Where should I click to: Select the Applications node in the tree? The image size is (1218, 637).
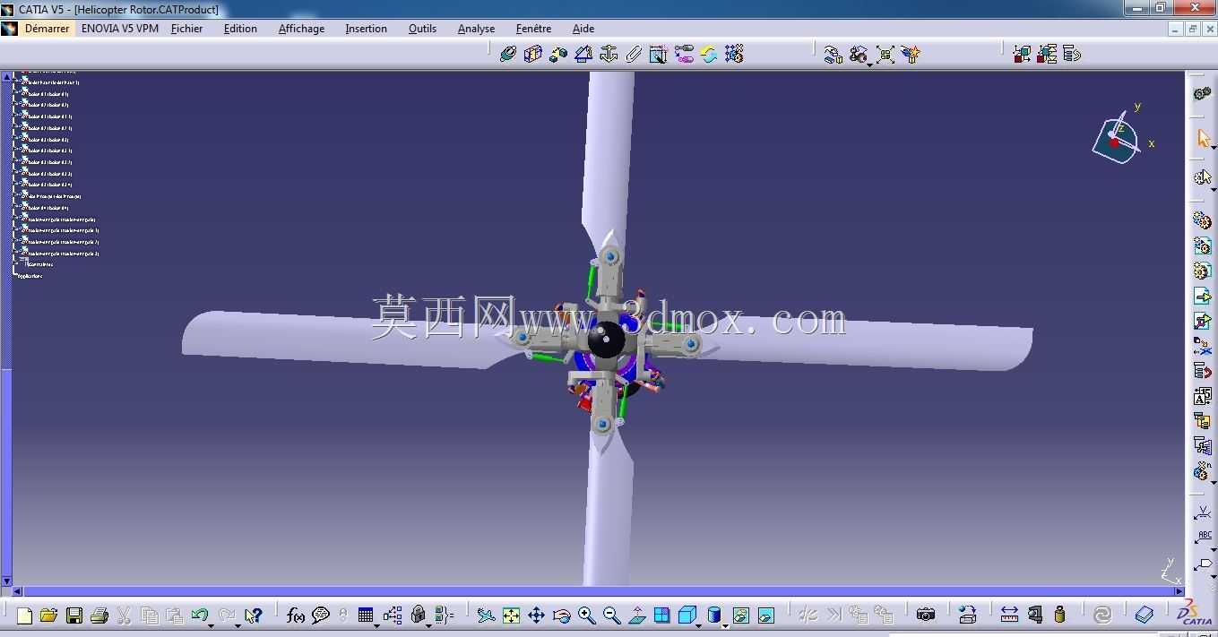[30, 276]
